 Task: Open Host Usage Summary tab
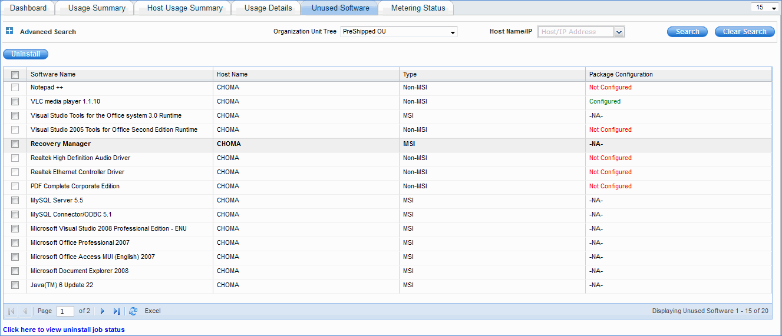(184, 8)
